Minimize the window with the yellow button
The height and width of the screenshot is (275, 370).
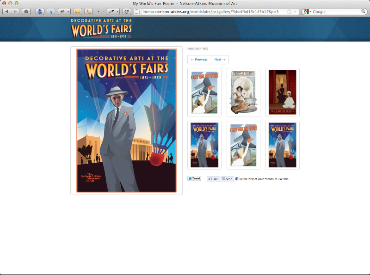pyautogui.click(x=10, y=3)
